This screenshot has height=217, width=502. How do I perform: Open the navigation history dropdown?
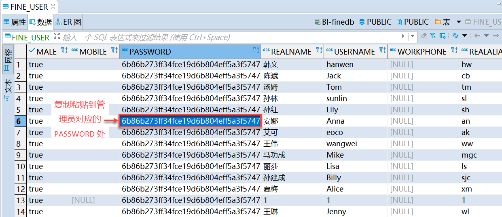(x=486, y=36)
